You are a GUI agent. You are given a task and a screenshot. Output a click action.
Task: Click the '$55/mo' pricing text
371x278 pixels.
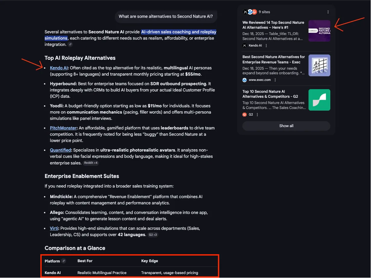(x=193, y=74)
